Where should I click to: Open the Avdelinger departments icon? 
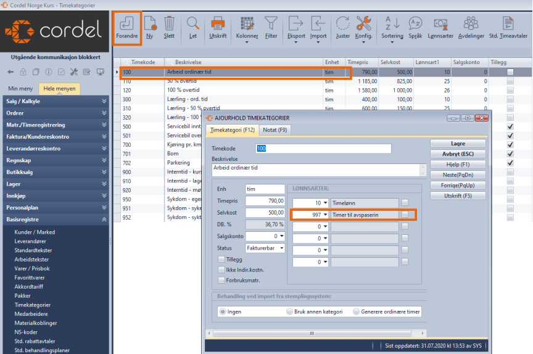pyautogui.click(x=471, y=23)
